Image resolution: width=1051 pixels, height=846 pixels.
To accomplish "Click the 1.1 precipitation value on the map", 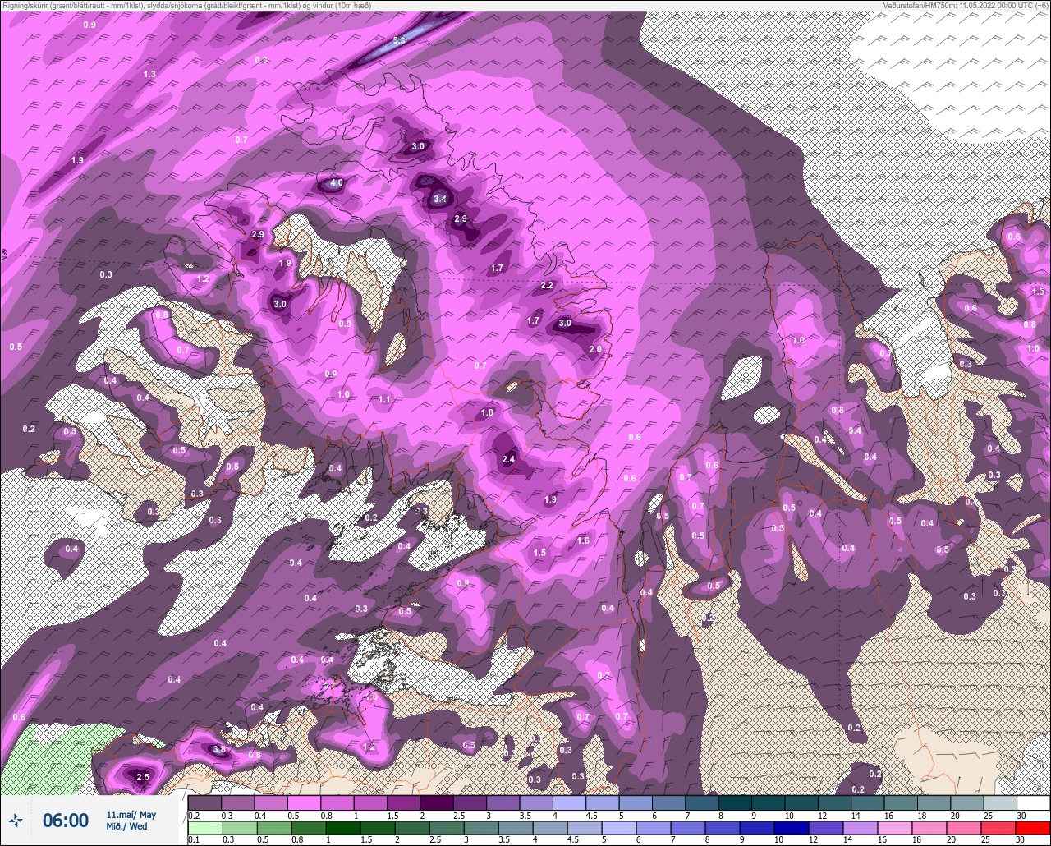I will (385, 400).
